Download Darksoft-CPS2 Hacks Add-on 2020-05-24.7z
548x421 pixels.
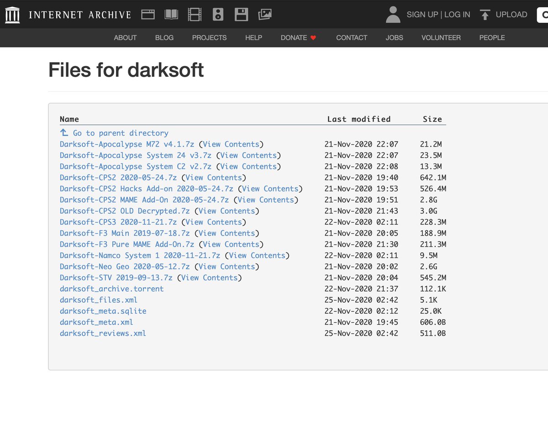[x=146, y=189]
